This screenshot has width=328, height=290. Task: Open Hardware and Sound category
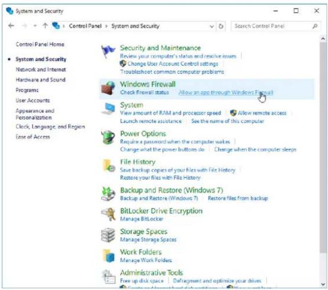coord(41,80)
